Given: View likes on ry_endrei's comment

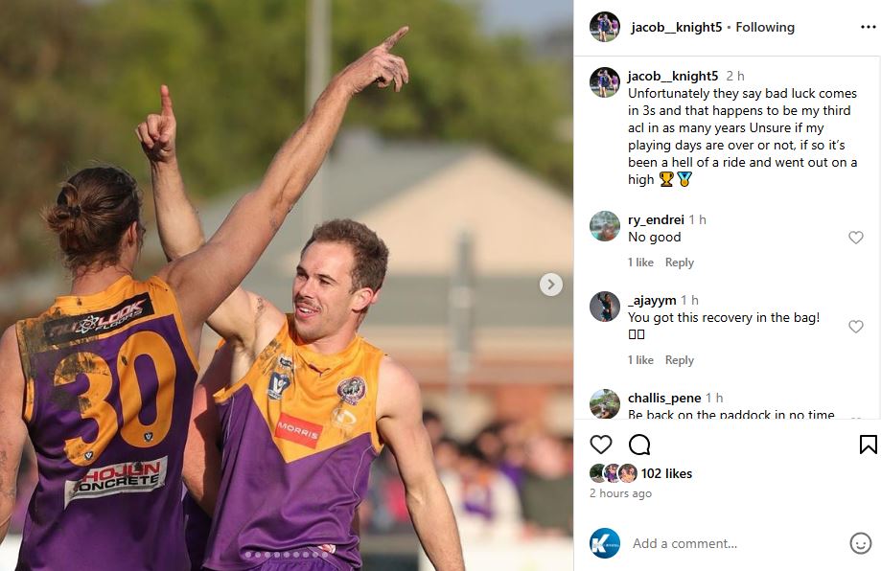Looking at the screenshot, I should point(640,263).
